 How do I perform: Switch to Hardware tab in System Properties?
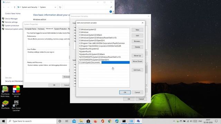41,29
